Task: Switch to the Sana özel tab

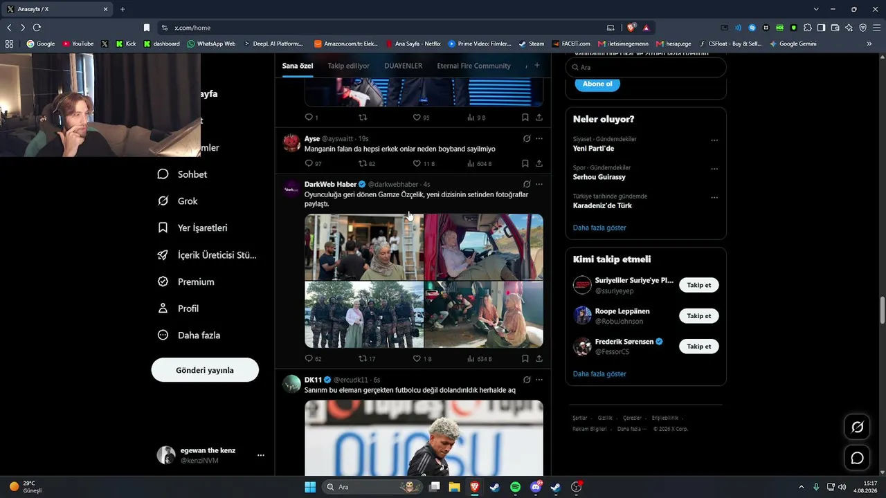Action: [x=298, y=66]
